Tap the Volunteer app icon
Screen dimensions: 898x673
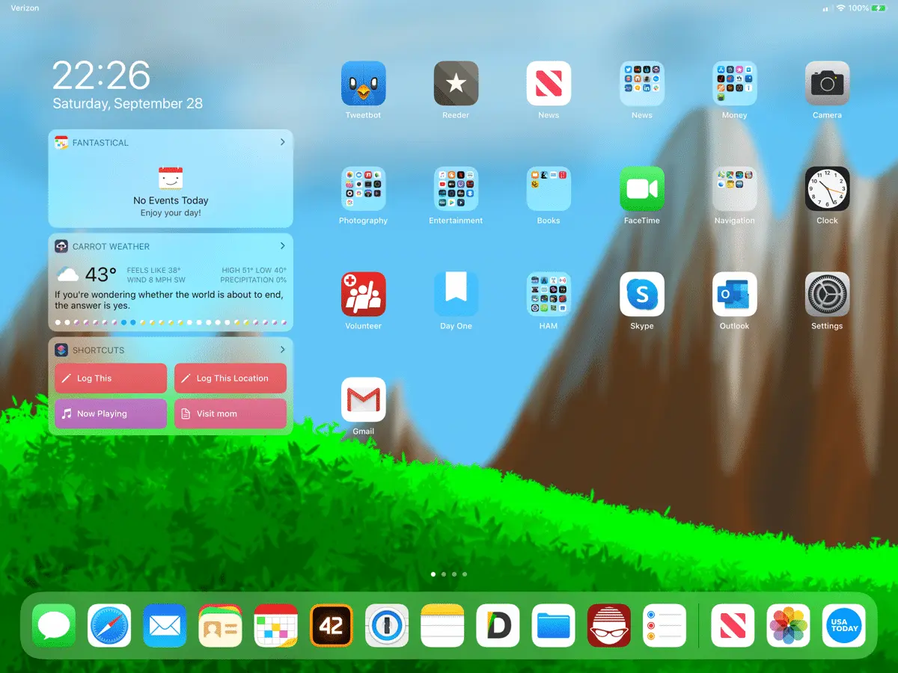(363, 294)
